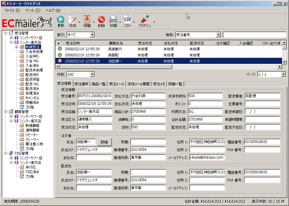The height and width of the screenshot is (206, 289).
Task: Collapse the 顧客管理 tree node
Action: [x=6, y=112]
